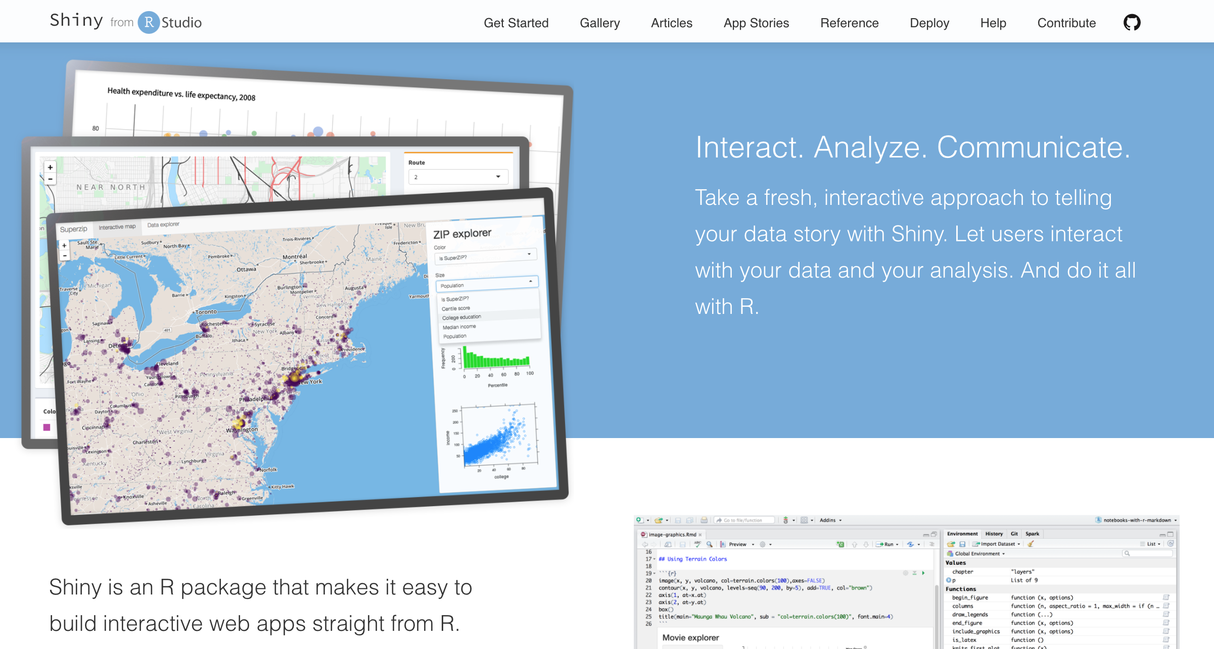Click the open folder icon in the Environment panel
Image resolution: width=1214 pixels, height=649 pixels.
952,544
